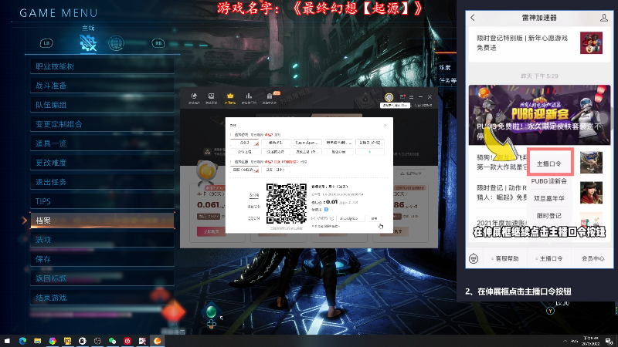Select the first package option in the payment dialog
This screenshot has height=347, width=618.
coord(245,143)
